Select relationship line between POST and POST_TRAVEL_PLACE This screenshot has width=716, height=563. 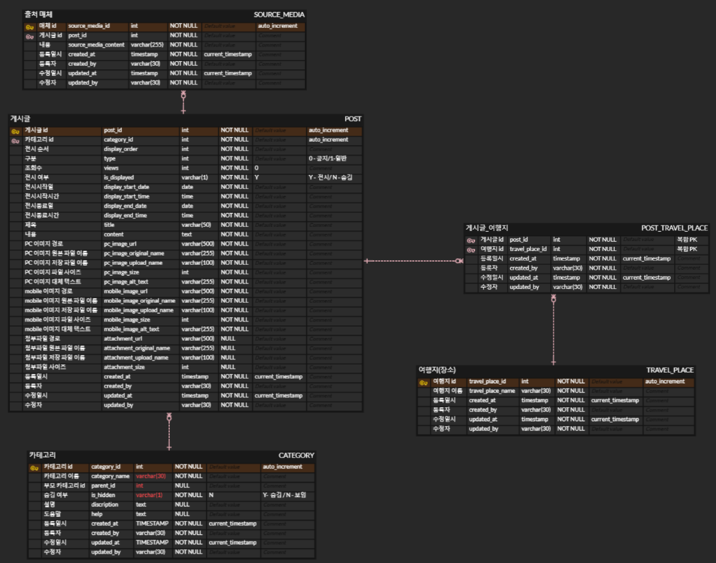[414, 261]
